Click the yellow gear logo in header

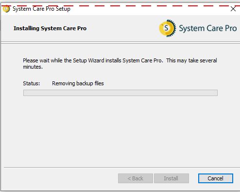pos(168,28)
